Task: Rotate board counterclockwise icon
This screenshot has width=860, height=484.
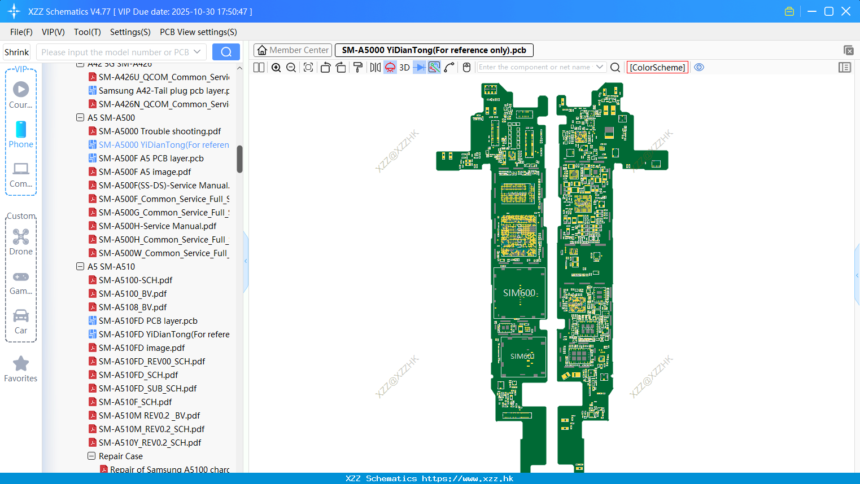Action: tap(325, 68)
